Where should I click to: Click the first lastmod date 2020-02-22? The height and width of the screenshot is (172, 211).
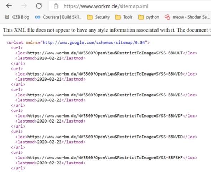[x=49, y=58]
